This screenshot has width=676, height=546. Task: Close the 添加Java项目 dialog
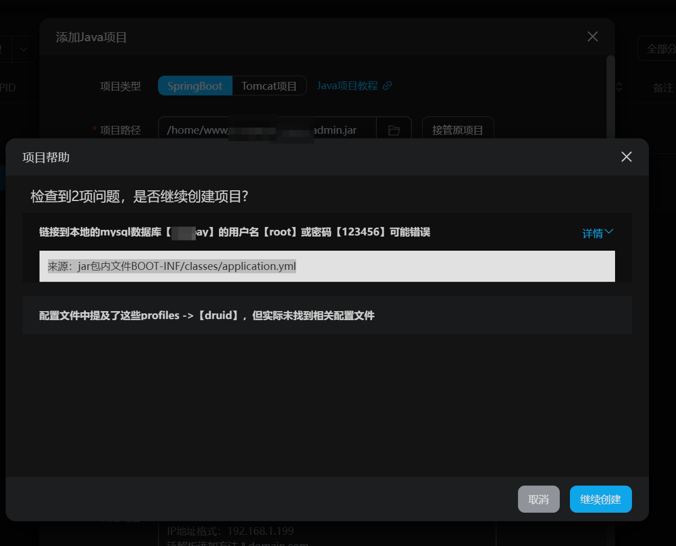[x=592, y=37]
